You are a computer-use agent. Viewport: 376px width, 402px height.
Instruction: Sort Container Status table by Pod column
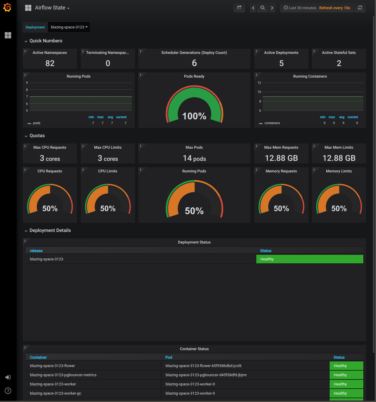click(168, 358)
